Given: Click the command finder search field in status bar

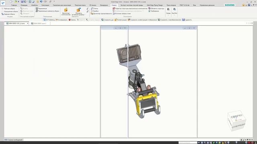Looking at the screenshot, I should 188,143.
